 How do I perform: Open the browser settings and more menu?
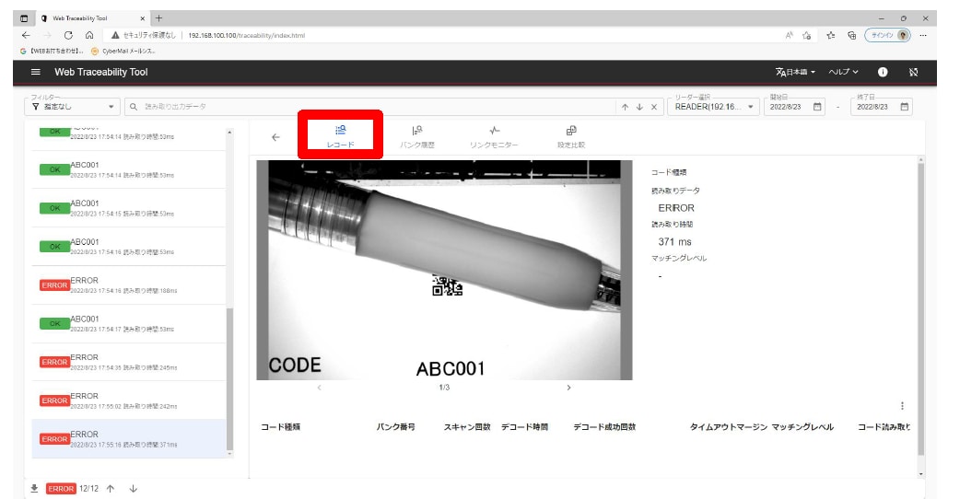coord(922,36)
